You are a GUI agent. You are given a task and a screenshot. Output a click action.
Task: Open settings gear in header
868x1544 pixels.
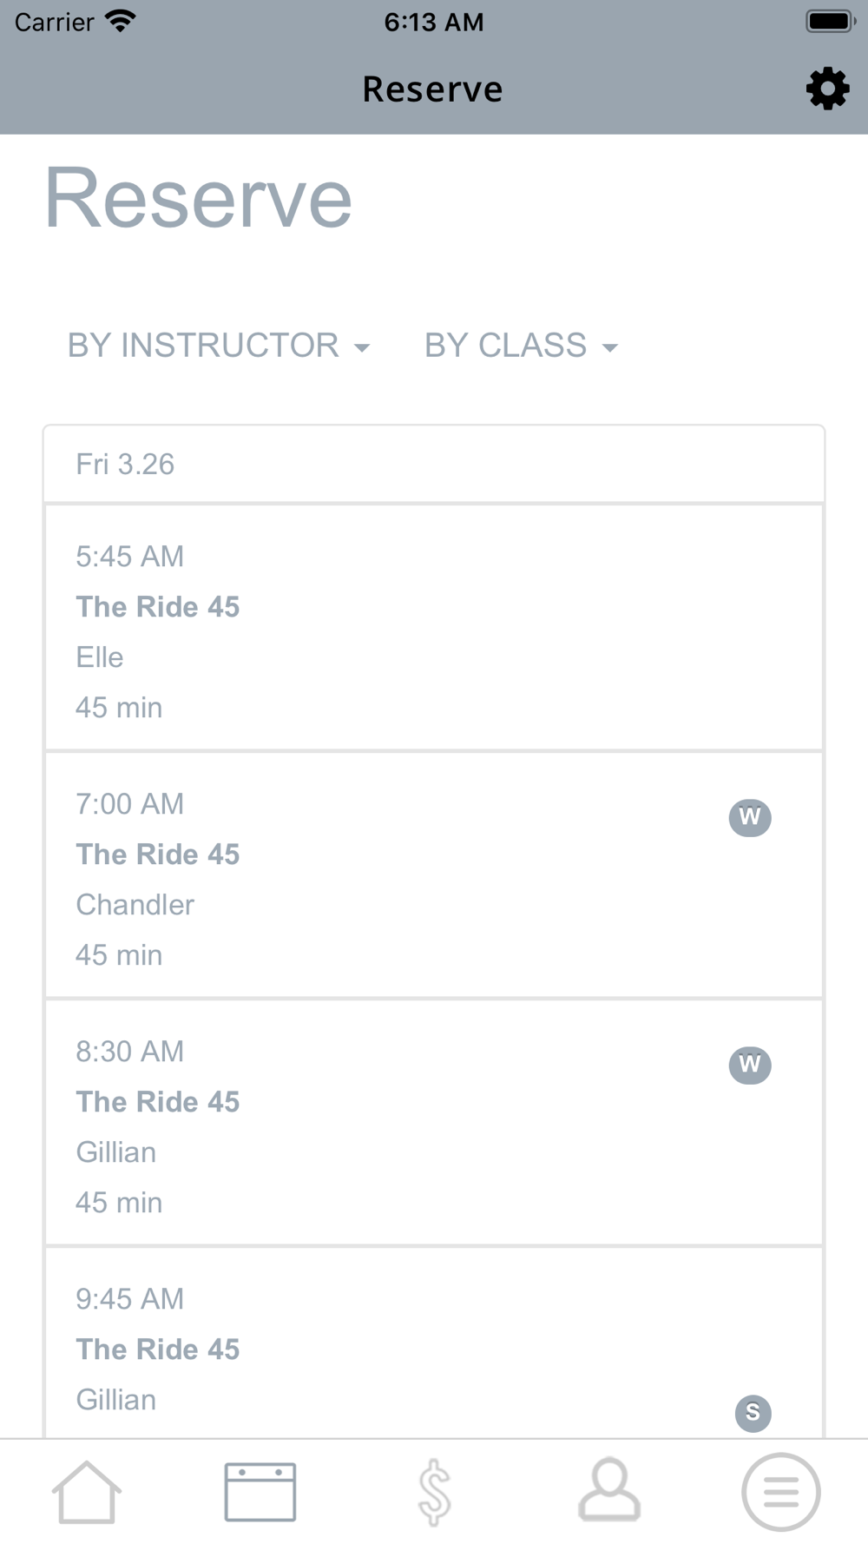[827, 89]
